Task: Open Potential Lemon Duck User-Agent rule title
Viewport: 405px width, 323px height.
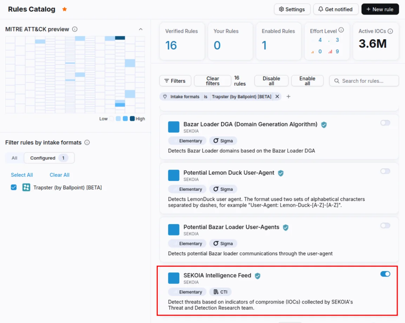Action: [229, 173]
